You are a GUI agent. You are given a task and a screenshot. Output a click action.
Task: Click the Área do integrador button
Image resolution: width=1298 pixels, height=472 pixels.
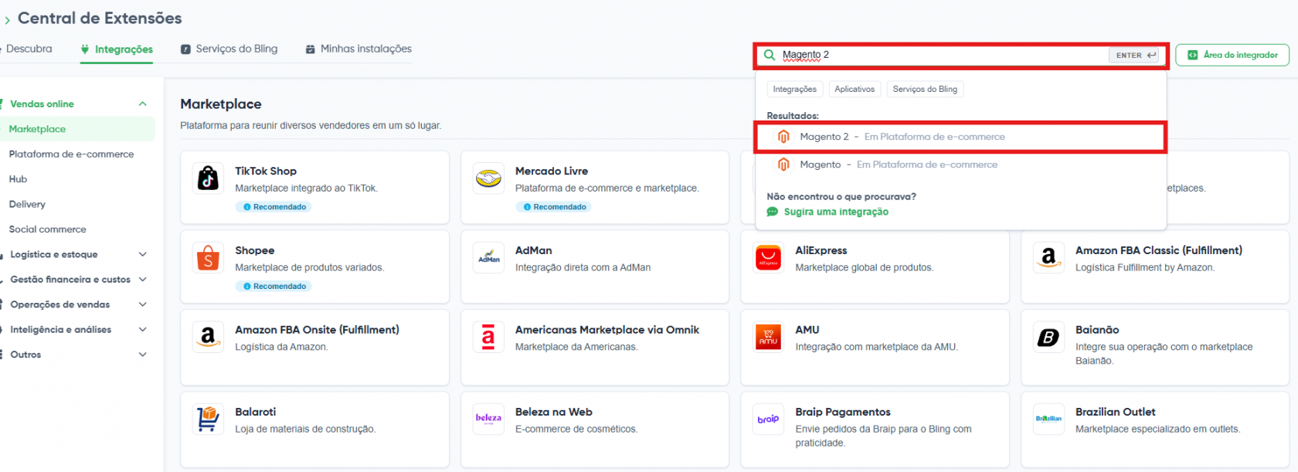point(1232,55)
